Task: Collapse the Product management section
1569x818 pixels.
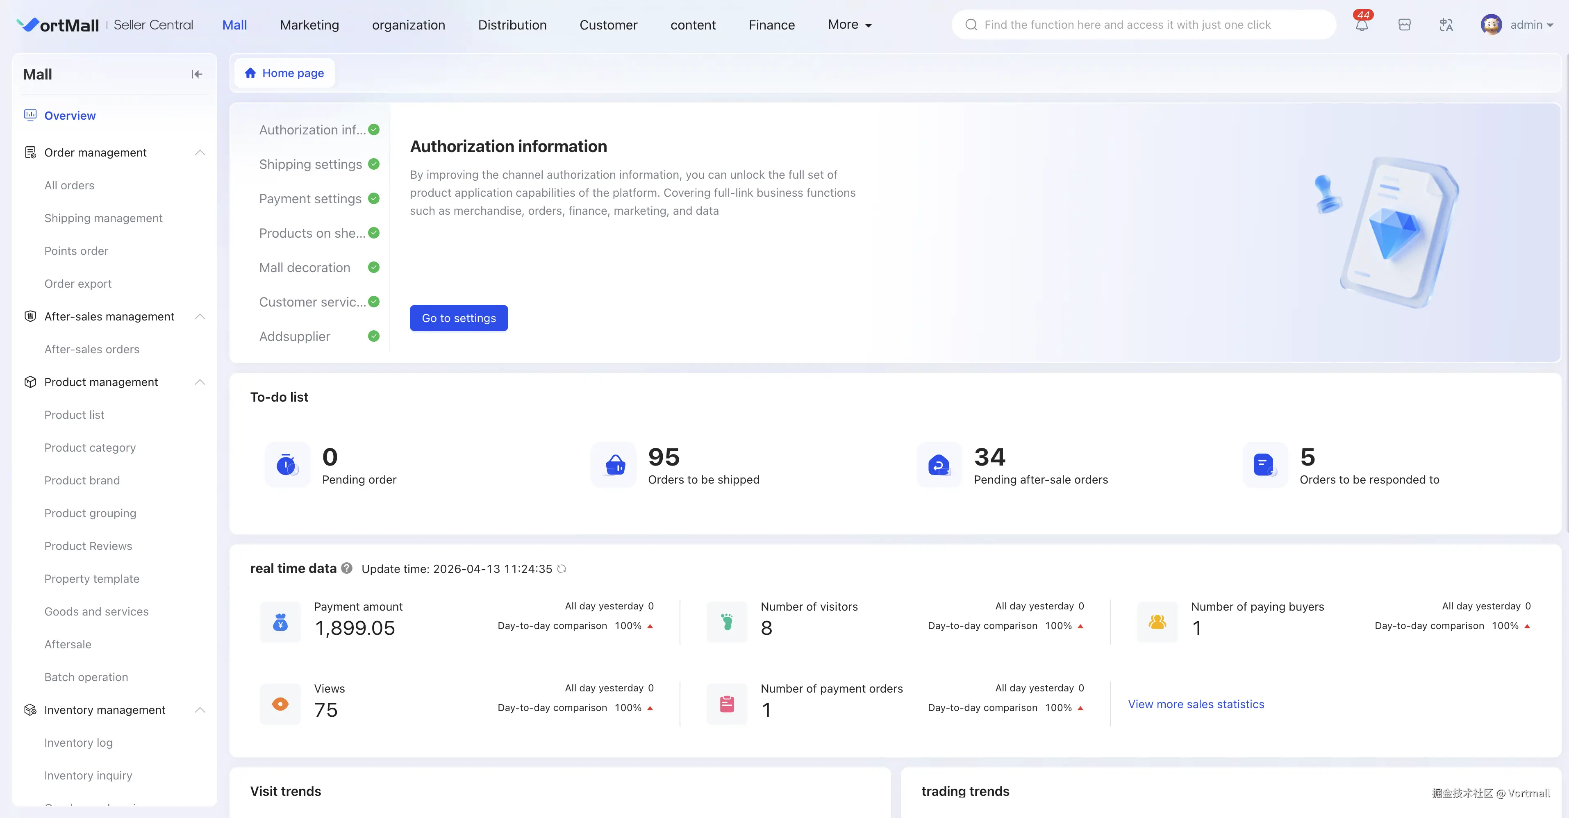Action: pos(199,382)
